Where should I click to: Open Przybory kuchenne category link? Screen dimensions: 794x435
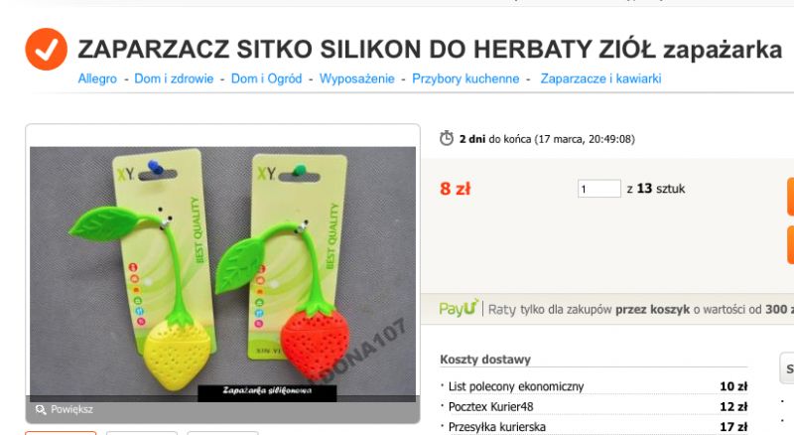(x=465, y=78)
